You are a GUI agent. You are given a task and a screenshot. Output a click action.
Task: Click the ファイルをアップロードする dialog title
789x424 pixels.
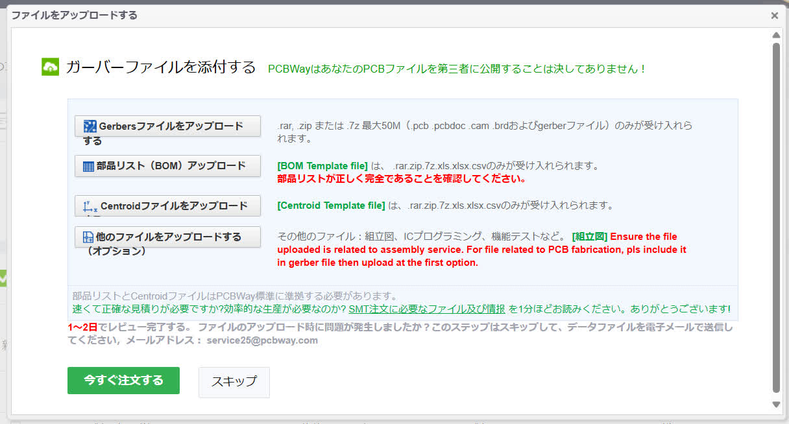tap(74, 15)
